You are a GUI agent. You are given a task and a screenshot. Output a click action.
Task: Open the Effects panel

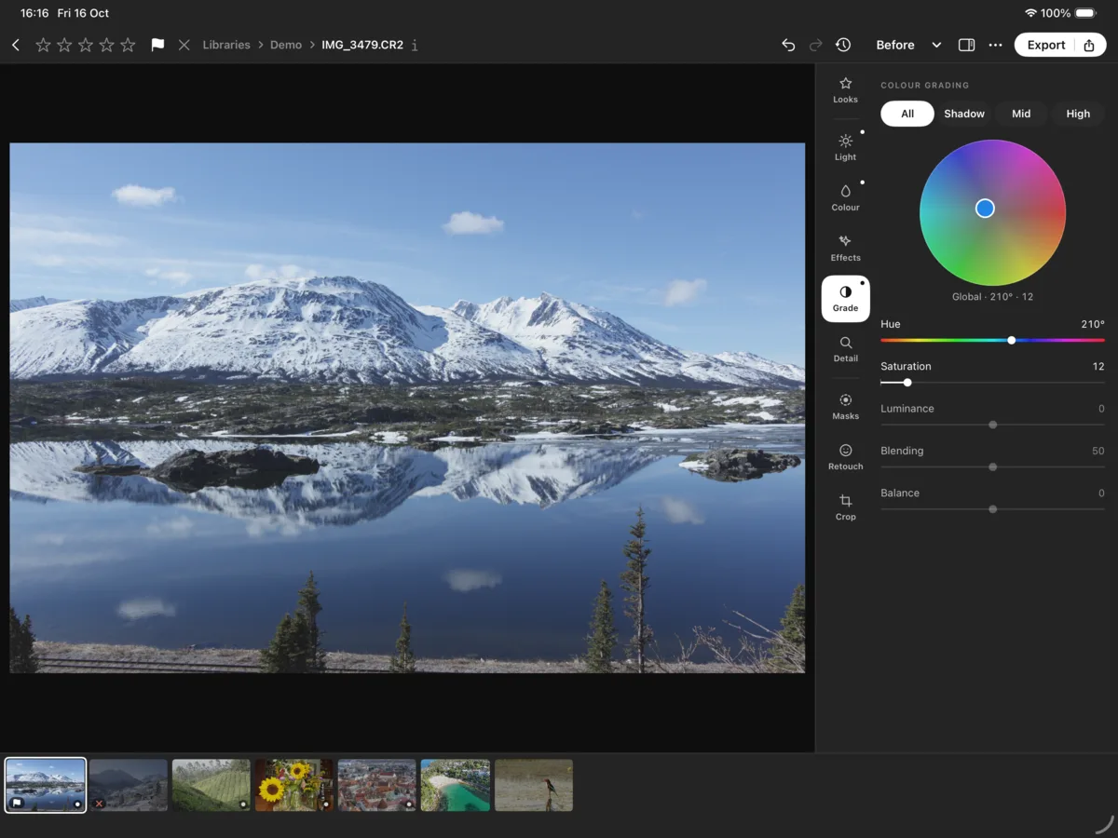tap(845, 248)
